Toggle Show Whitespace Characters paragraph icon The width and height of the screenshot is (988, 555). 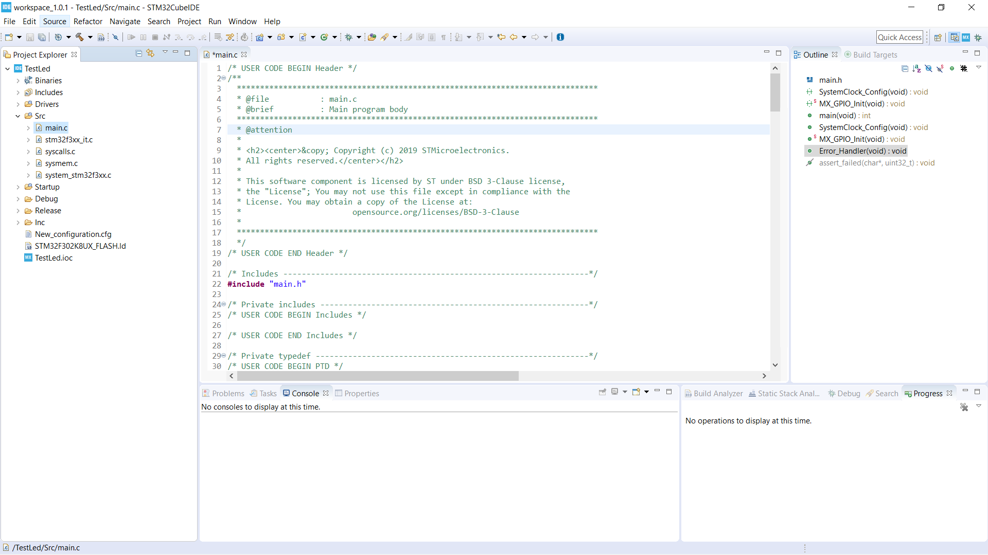[x=444, y=37]
